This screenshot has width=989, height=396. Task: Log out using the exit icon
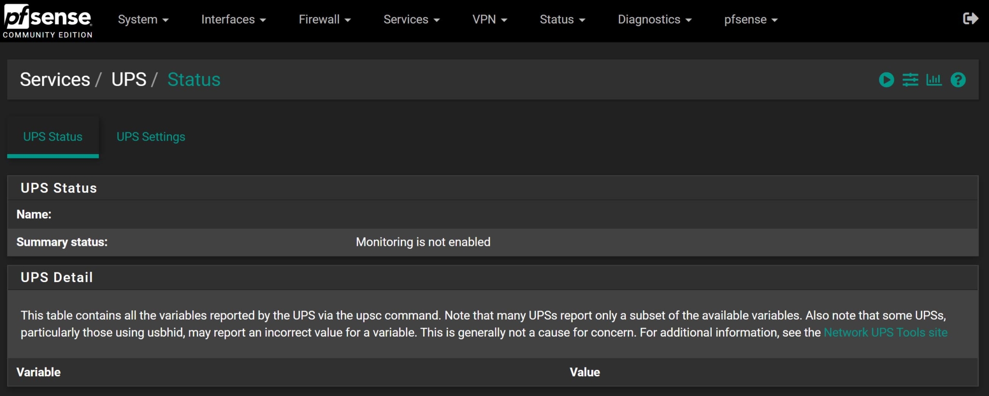972,18
